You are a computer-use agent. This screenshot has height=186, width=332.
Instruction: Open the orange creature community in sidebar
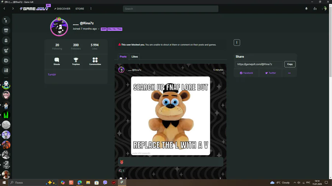[x=6, y=145]
